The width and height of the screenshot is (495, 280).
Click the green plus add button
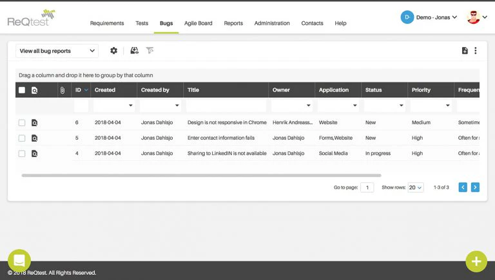pos(476,261)
